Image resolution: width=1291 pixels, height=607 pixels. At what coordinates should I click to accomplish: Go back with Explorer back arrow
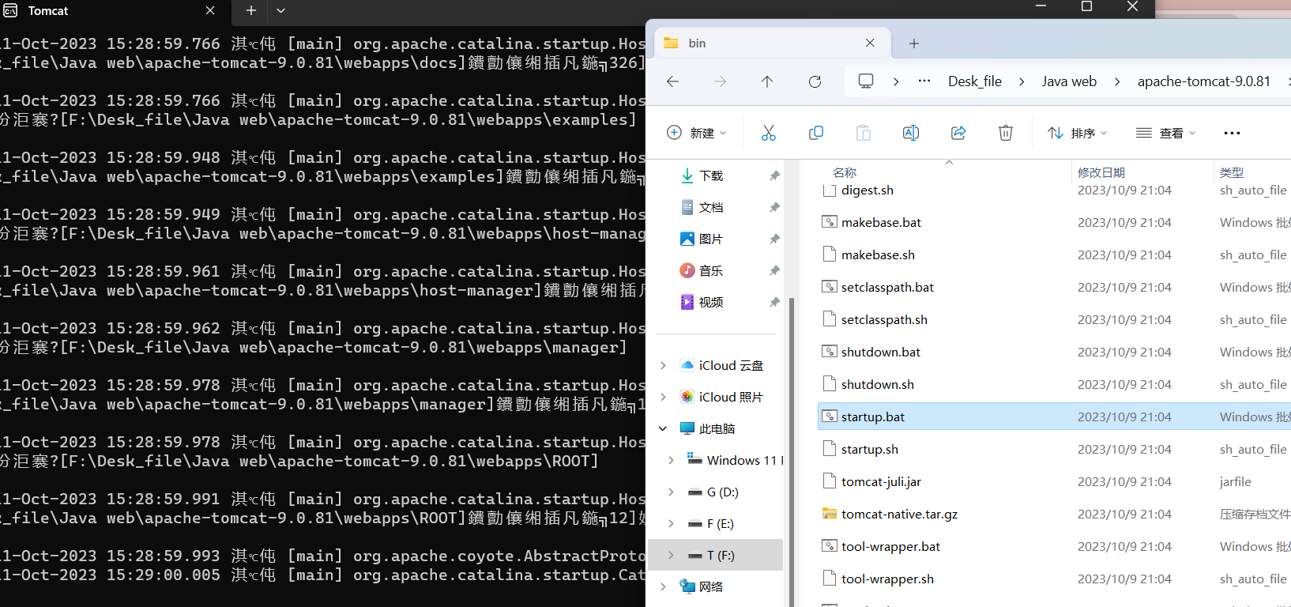tap(672, 81)
